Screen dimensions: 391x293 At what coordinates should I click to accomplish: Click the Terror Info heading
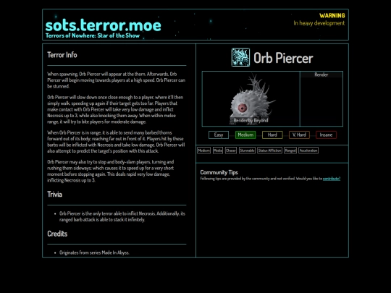coord(62,55)
